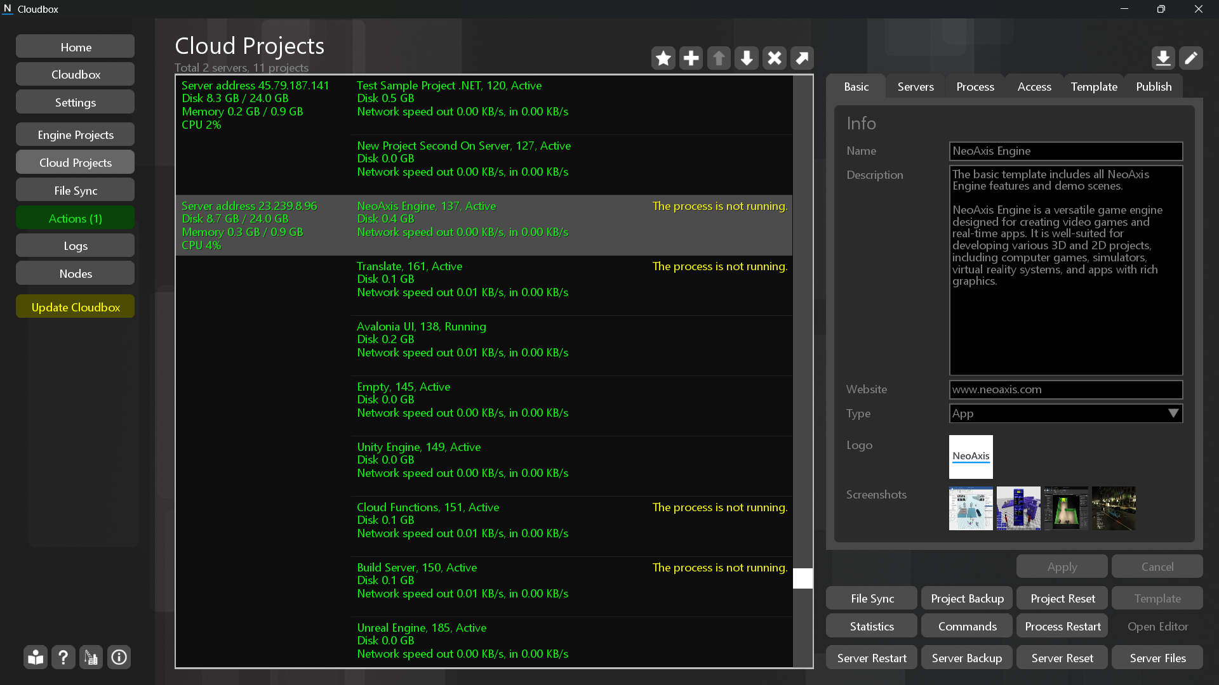Open the fourth screenshot thumbnail with night street
The height and width of the screenshot is (685, 1219).
(x=1114, y=508)
